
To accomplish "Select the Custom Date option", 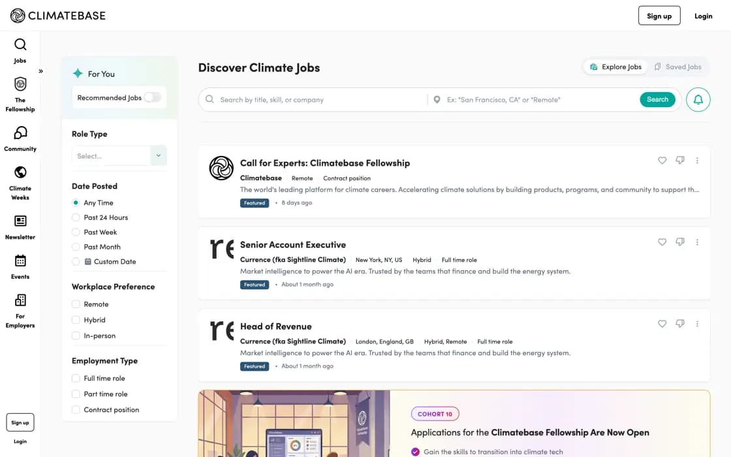I will (x=76, y=262).
